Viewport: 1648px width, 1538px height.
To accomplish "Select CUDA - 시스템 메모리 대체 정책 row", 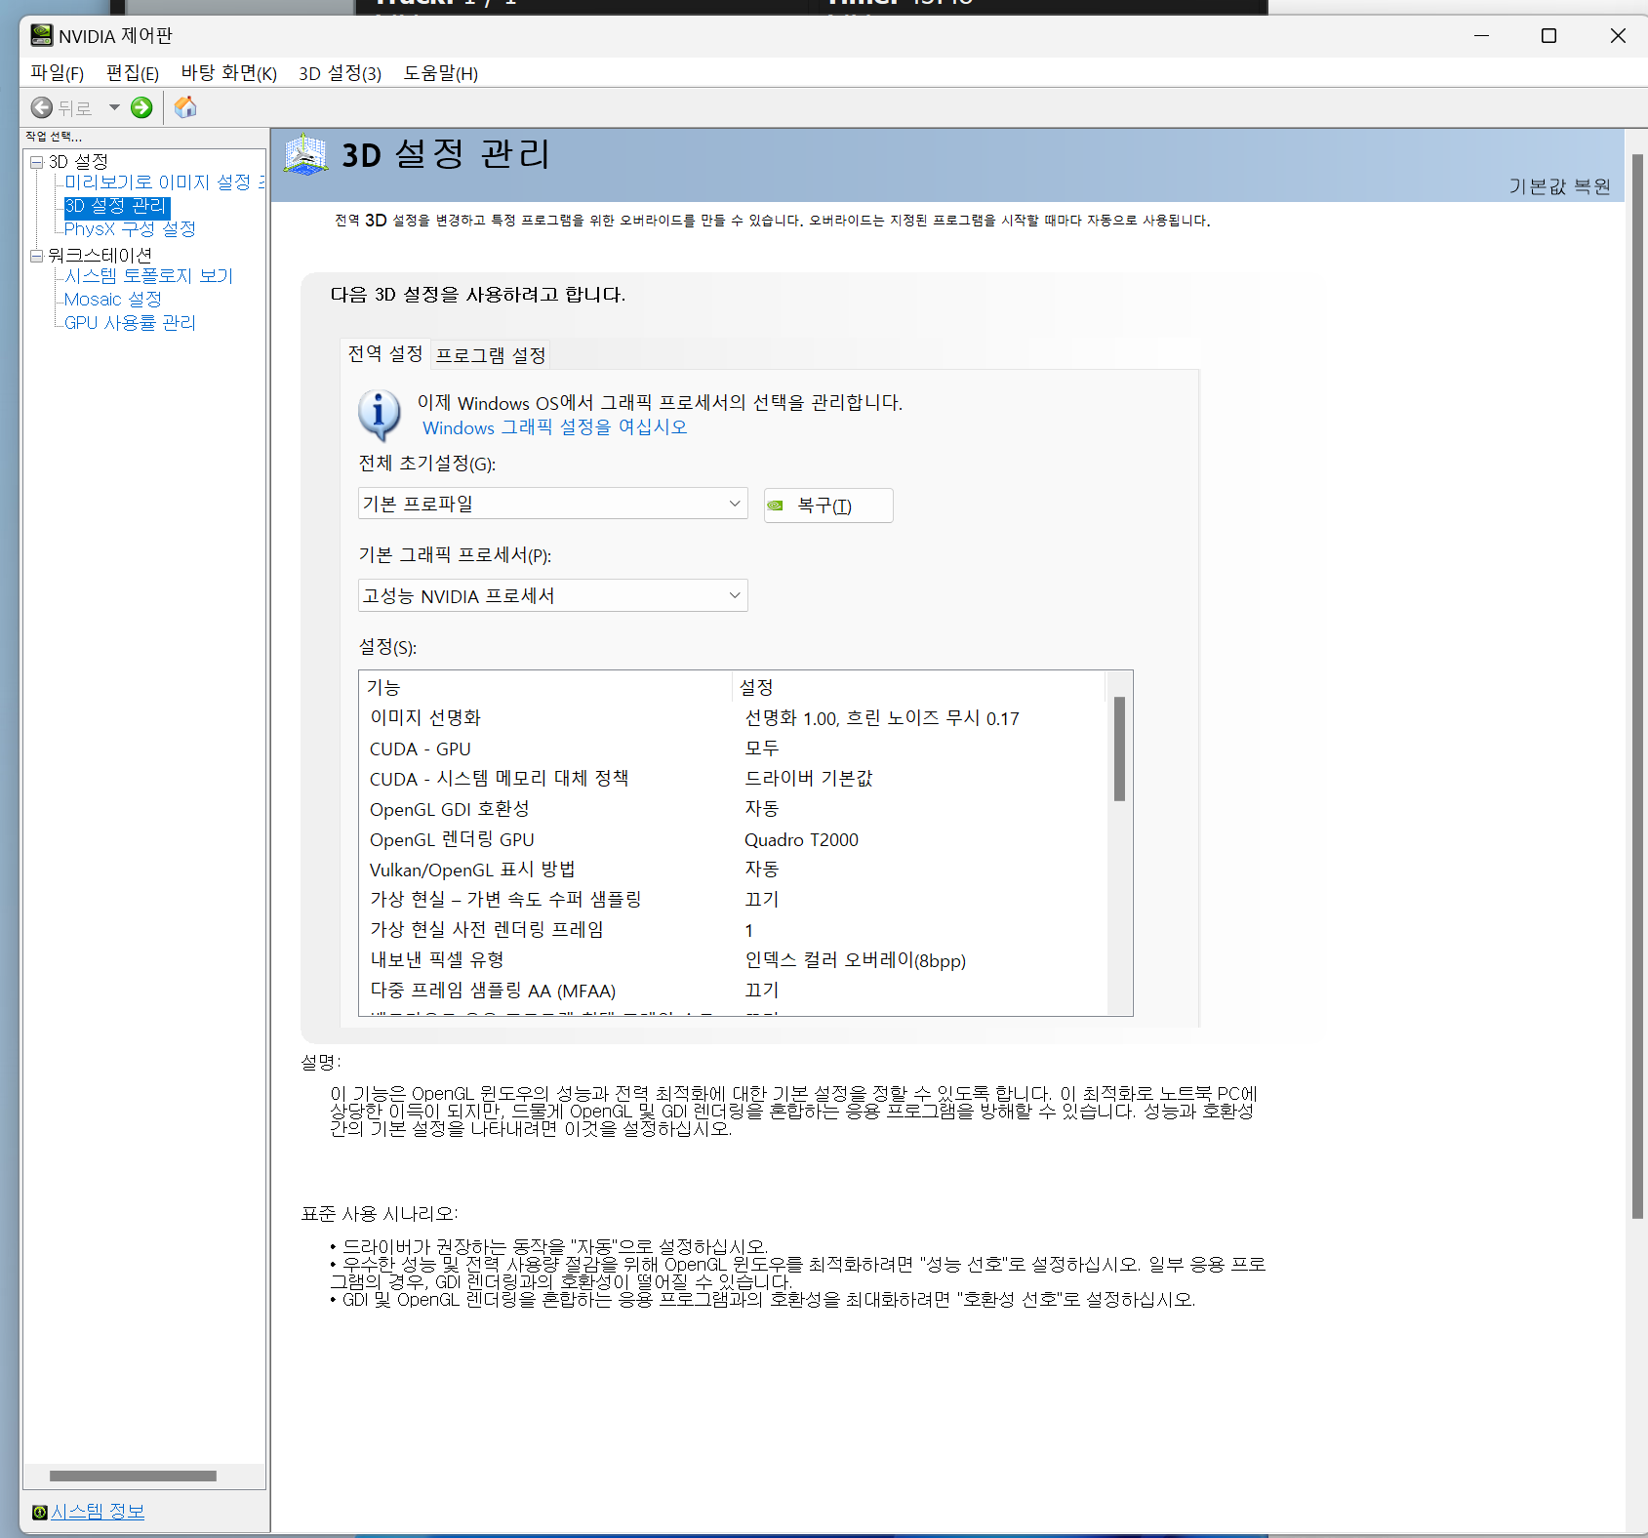I will 734,779.
